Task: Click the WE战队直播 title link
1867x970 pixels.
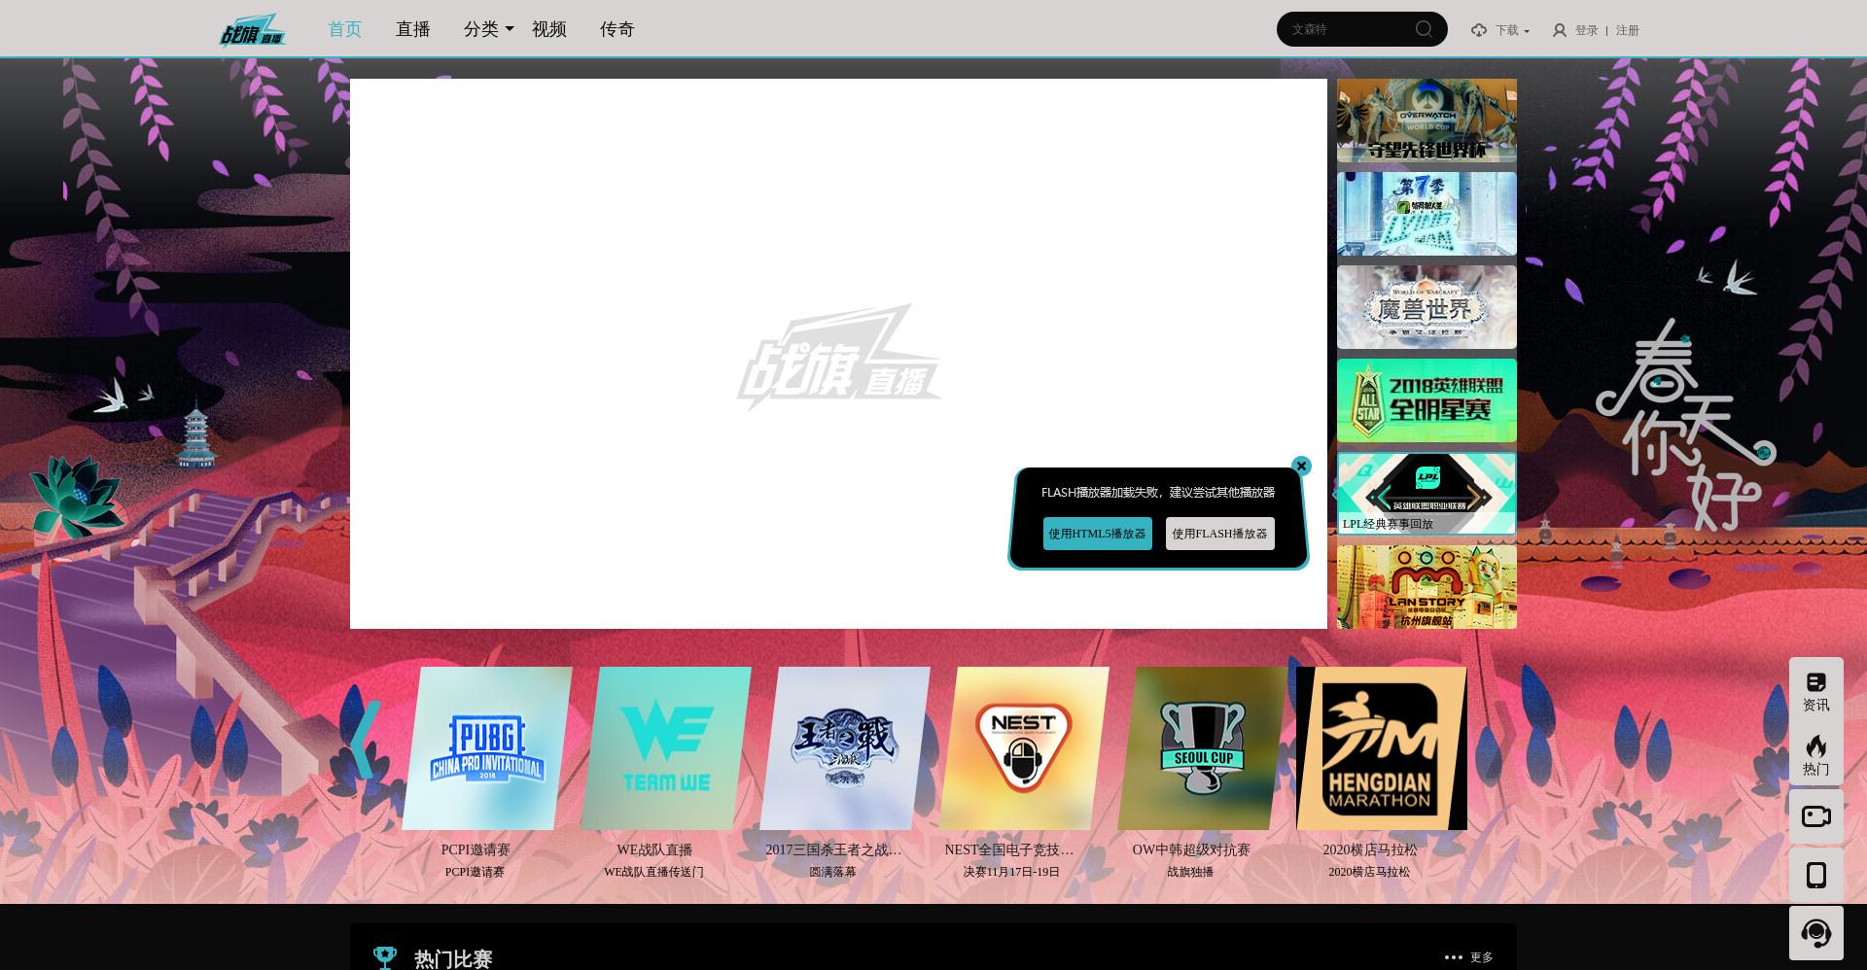Action: point(654,849)
